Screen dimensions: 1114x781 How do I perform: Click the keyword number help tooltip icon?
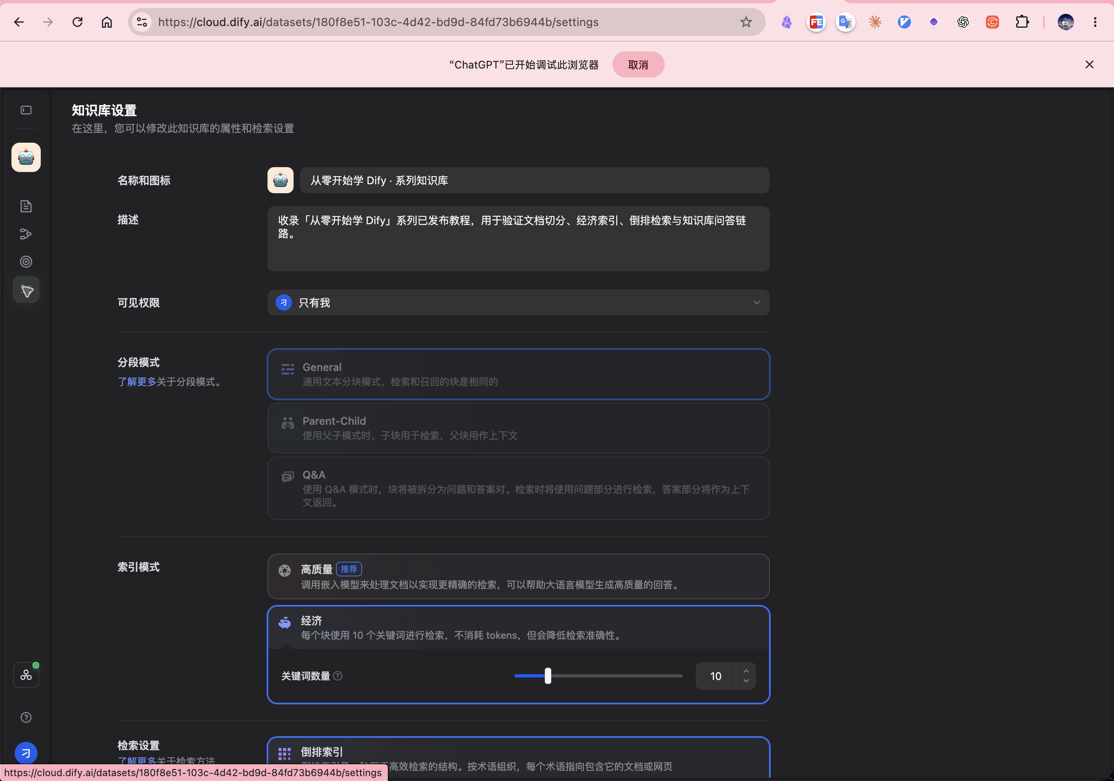coord(338,676)
